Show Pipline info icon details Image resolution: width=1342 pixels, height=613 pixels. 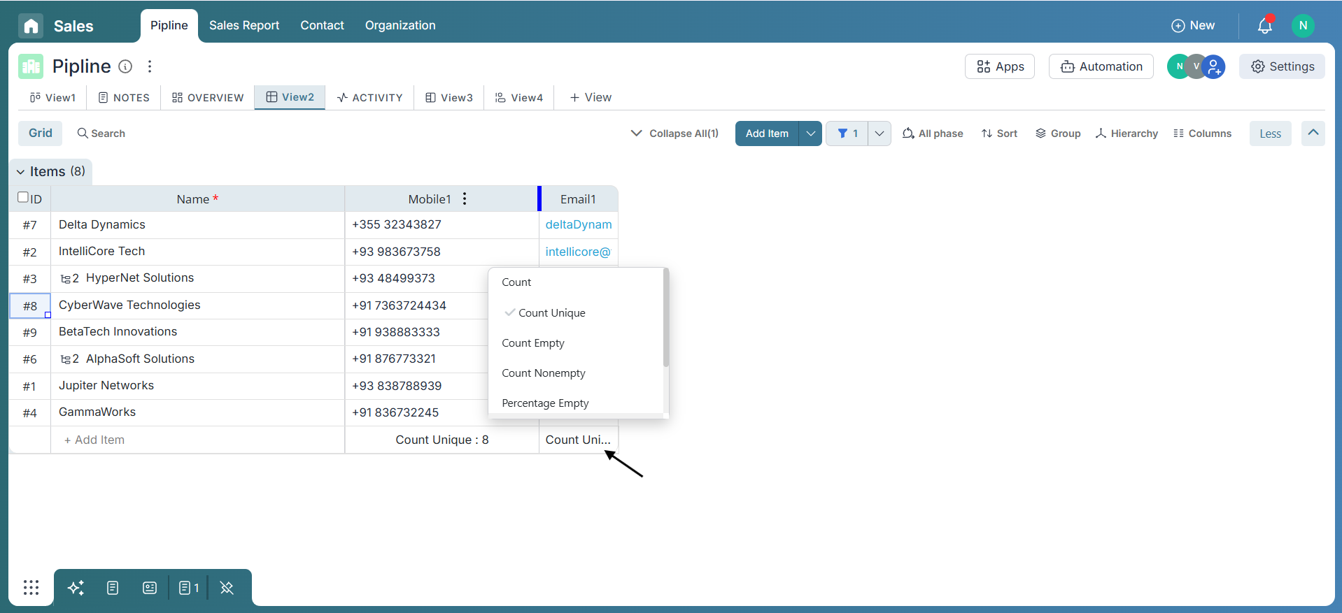pos(125,66)
